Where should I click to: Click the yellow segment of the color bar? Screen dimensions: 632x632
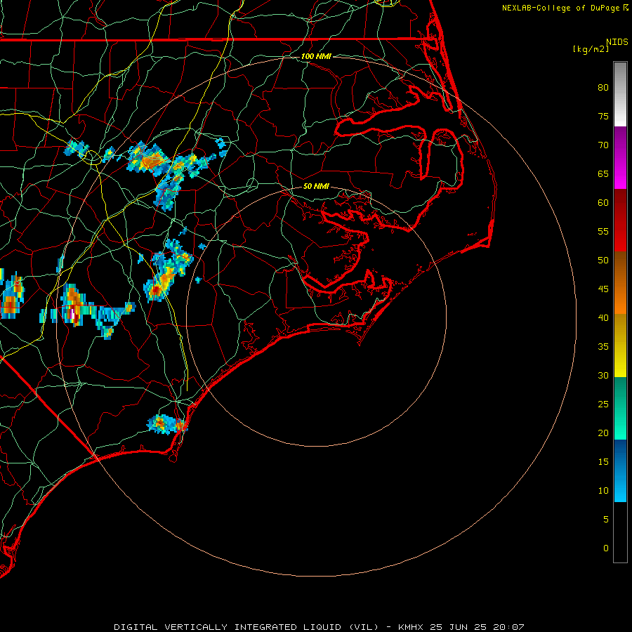620,345
